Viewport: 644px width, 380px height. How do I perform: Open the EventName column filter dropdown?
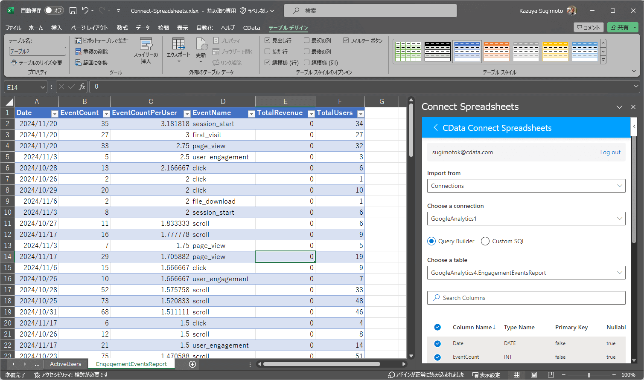click(x=251, y=113)
